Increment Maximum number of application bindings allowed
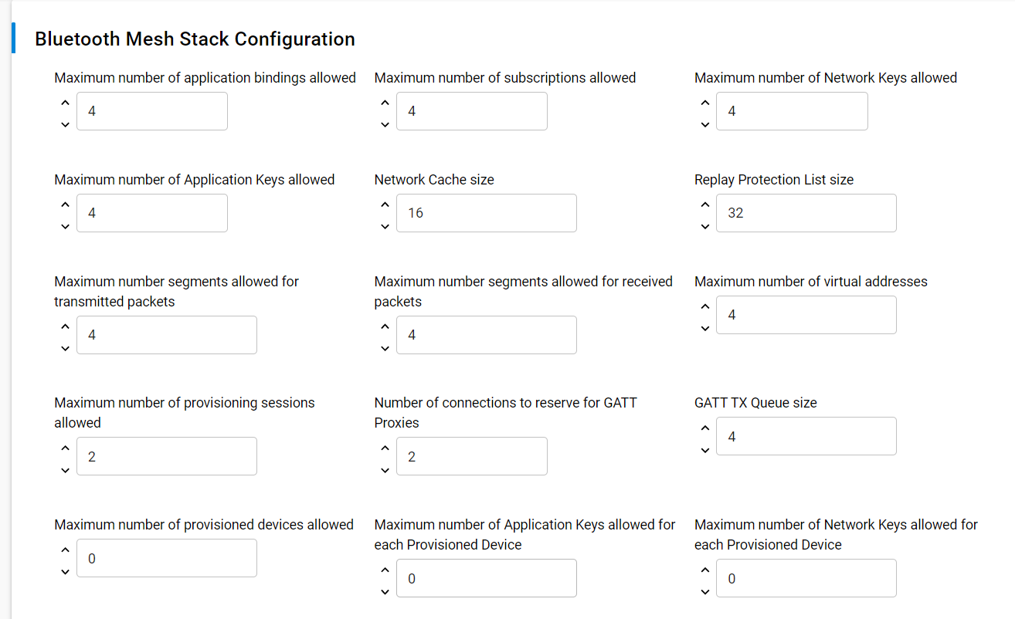Image resolution: width=1015 pixels, height=619 pixels. [x=65, y=102]
